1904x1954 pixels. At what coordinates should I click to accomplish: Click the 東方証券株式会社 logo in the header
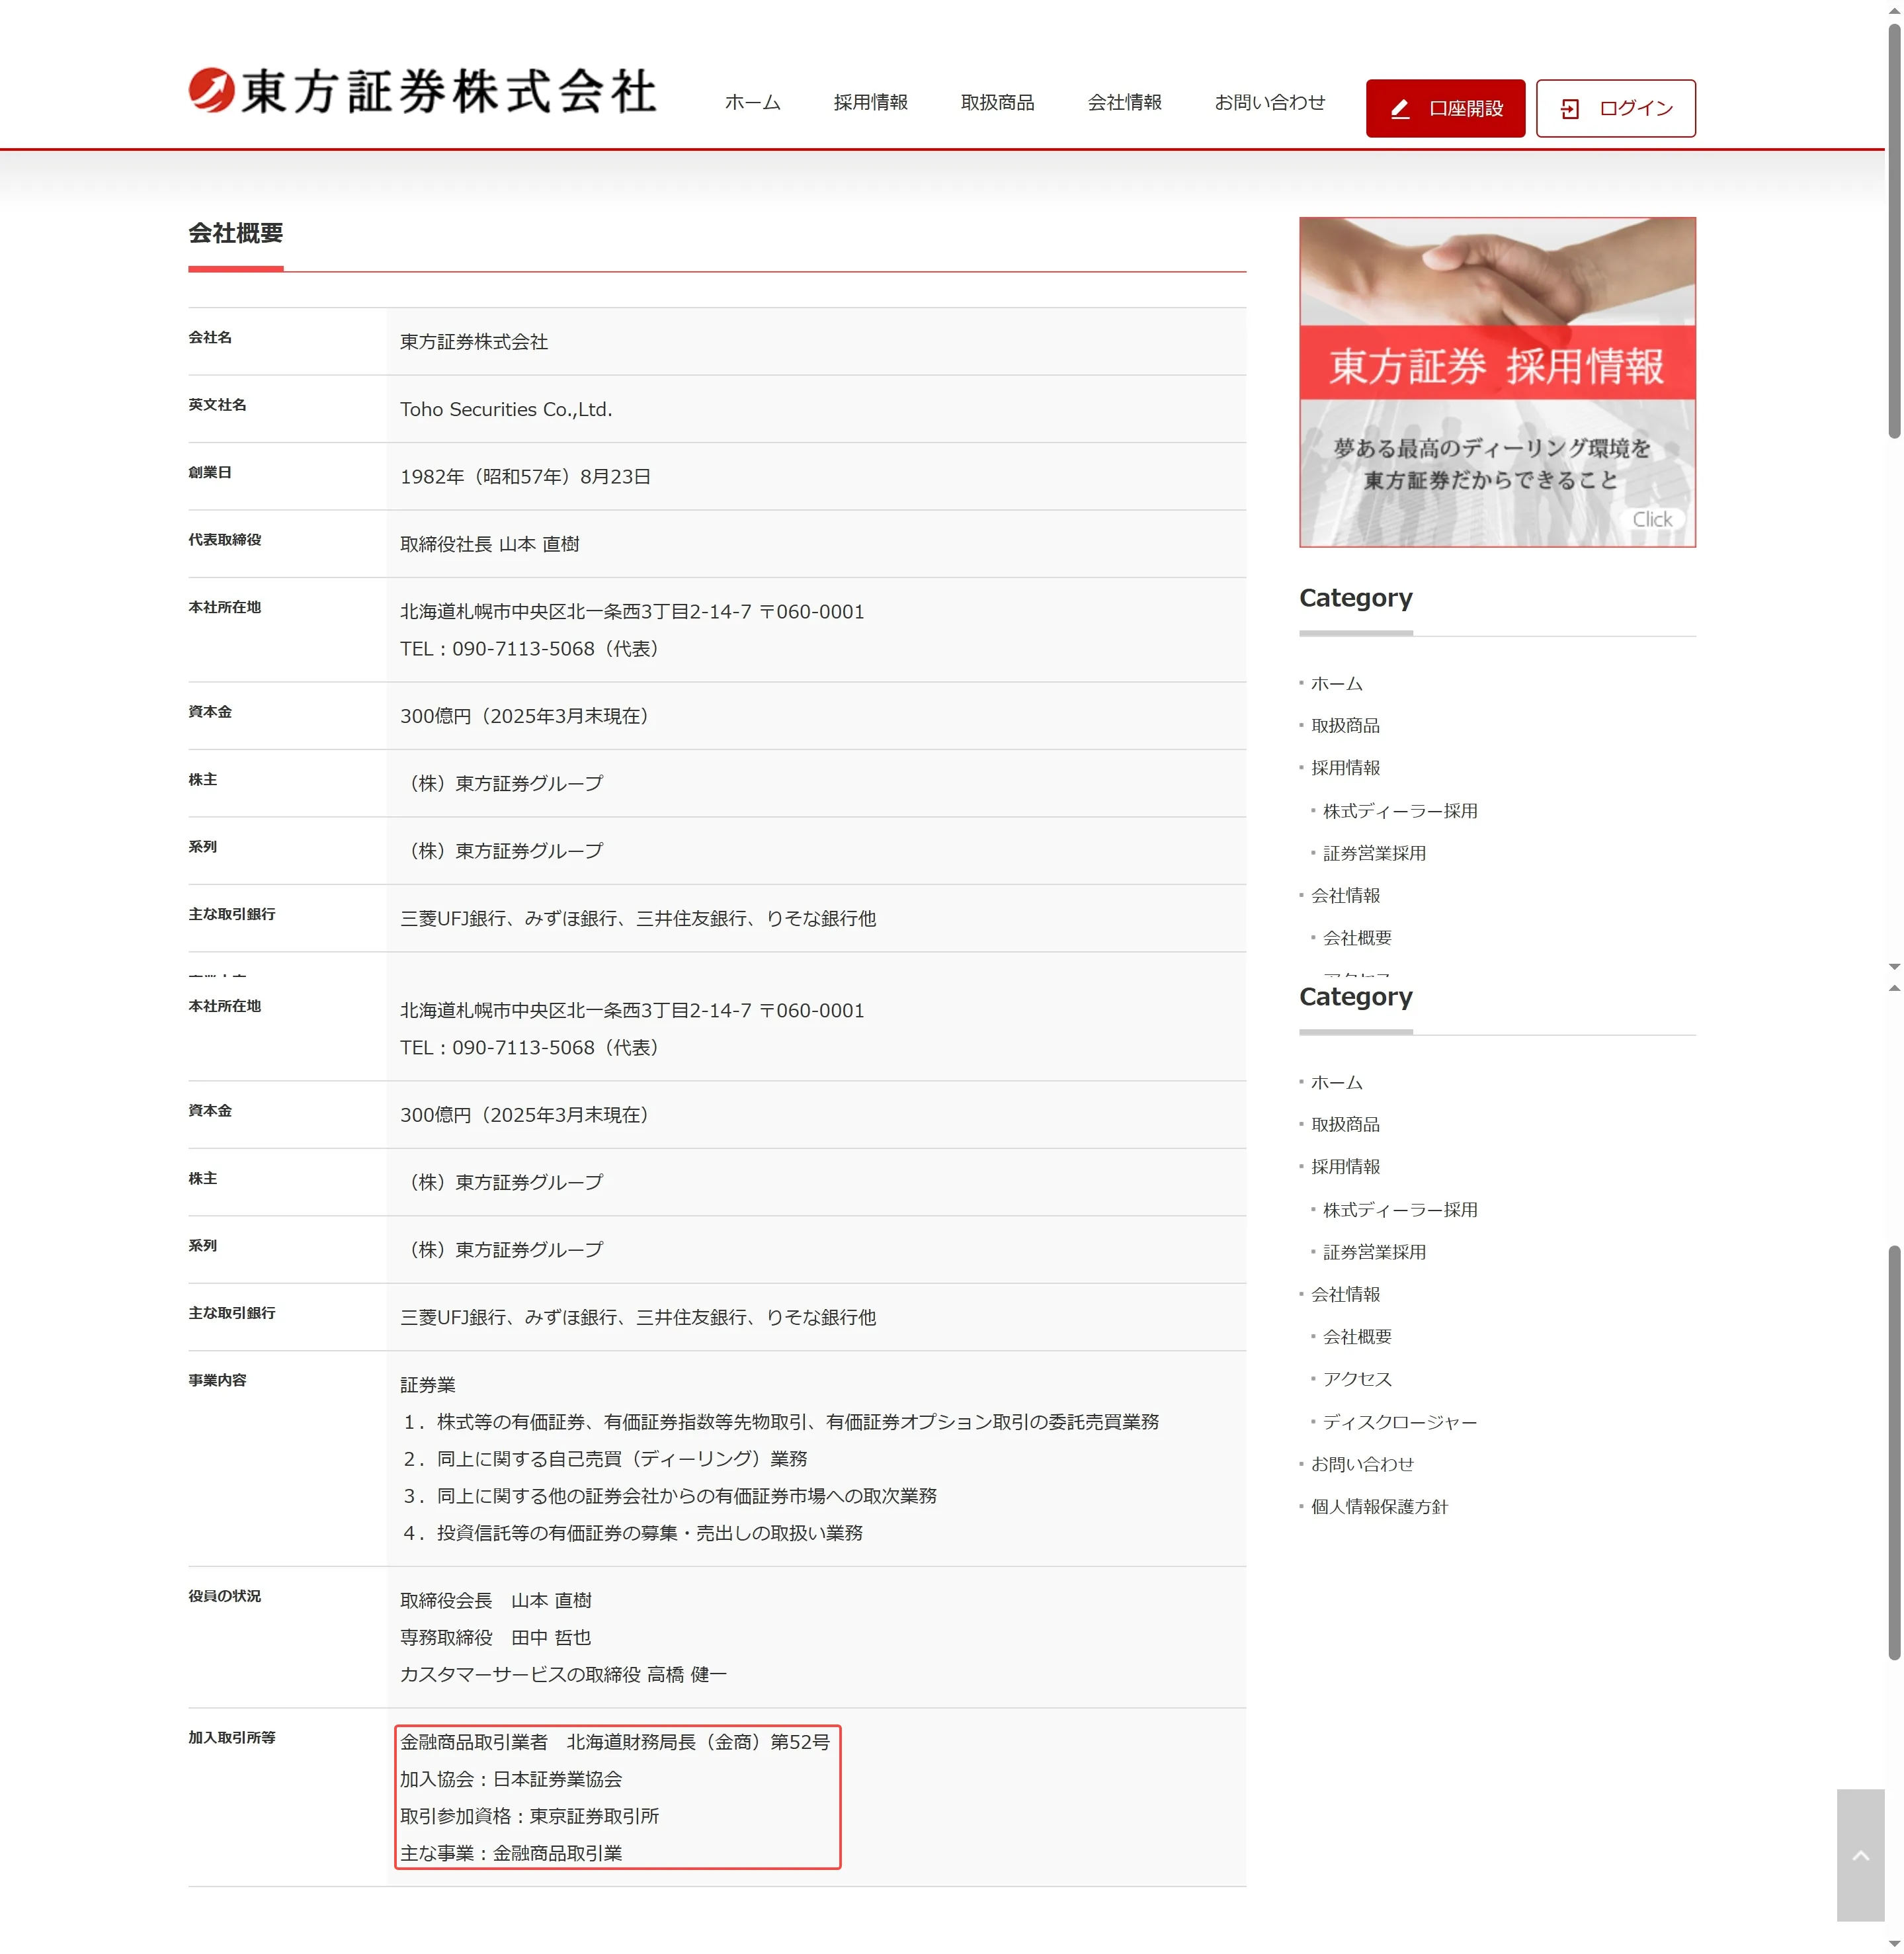click(x=422, y=91)
